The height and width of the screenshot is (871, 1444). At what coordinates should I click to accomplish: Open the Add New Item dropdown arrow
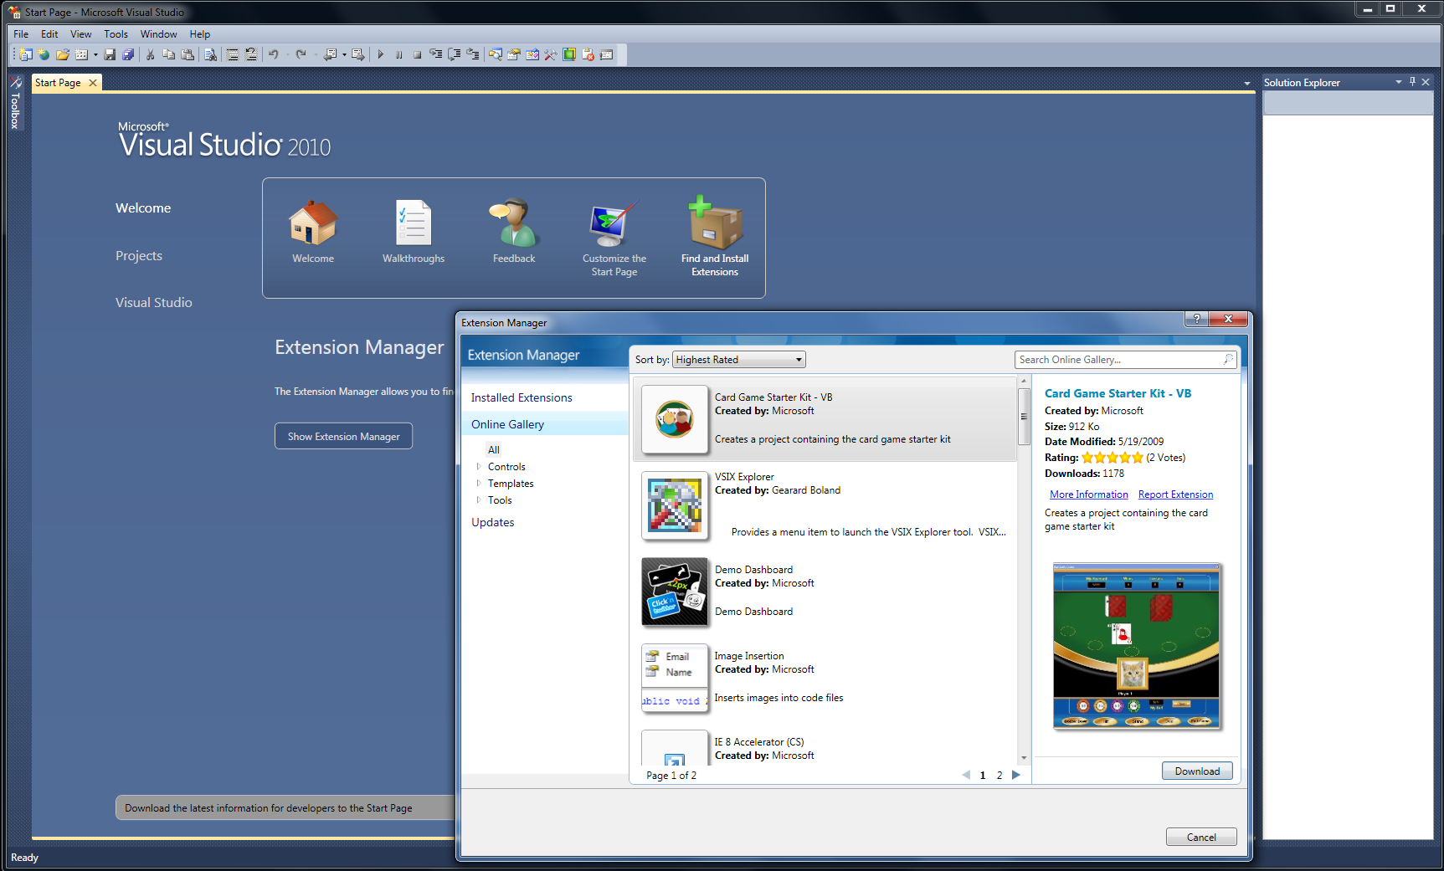[95, 54]
